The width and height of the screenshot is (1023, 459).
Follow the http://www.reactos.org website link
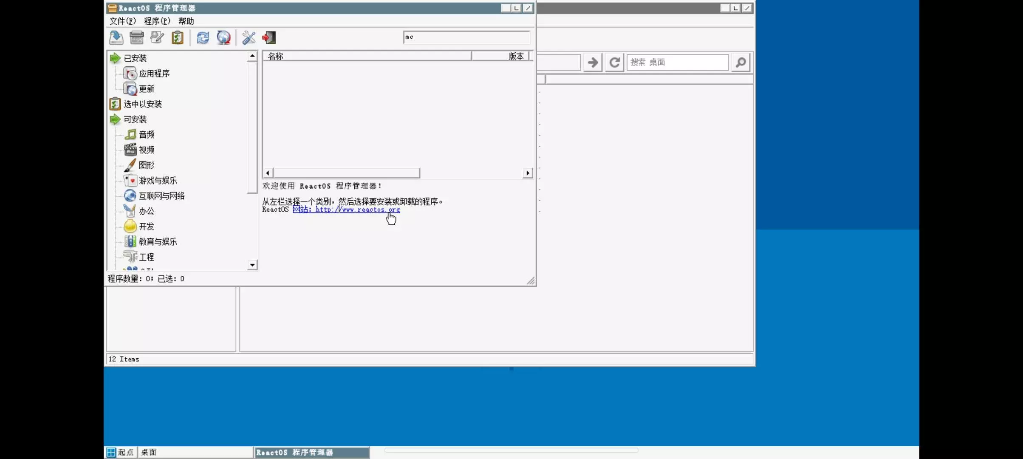pyautogui.click(x=357, y=210)
